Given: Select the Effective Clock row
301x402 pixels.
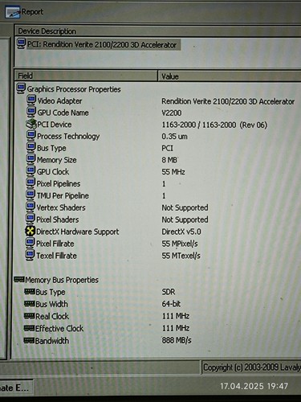Looking at the screenshot, I should click(158, 328).
